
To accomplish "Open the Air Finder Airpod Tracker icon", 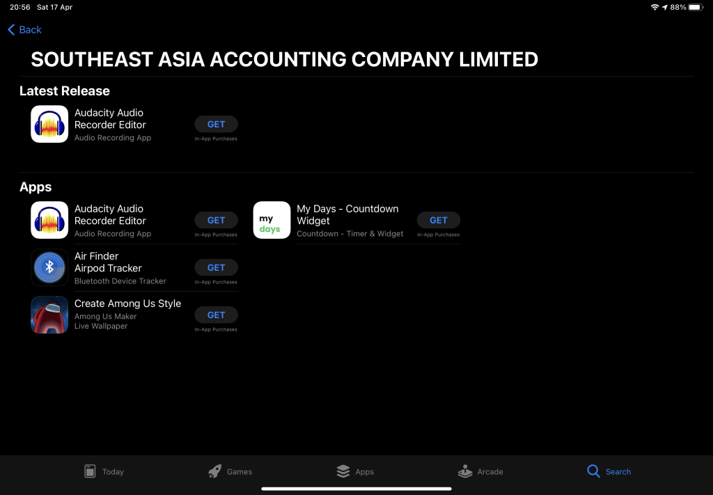I will pos(49,267).
